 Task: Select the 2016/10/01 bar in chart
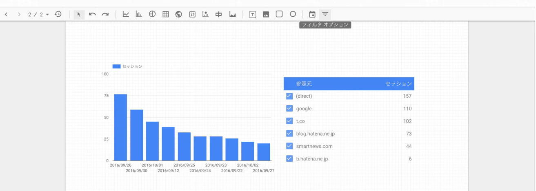pyautogui.click(x=152, y=141)
